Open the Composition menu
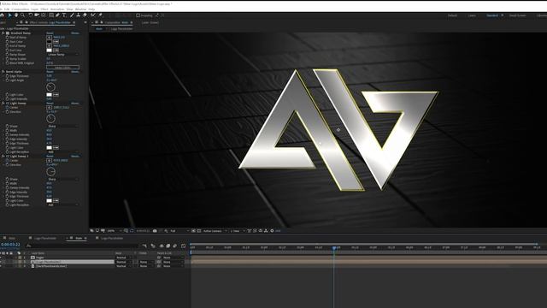The image size is (547, 308). pos(21,9)
